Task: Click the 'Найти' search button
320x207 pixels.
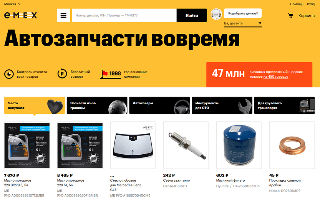Action: click(192, 15)
